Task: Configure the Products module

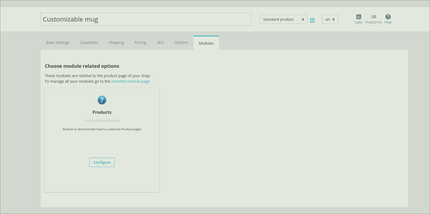Action: tap(102, 162)
